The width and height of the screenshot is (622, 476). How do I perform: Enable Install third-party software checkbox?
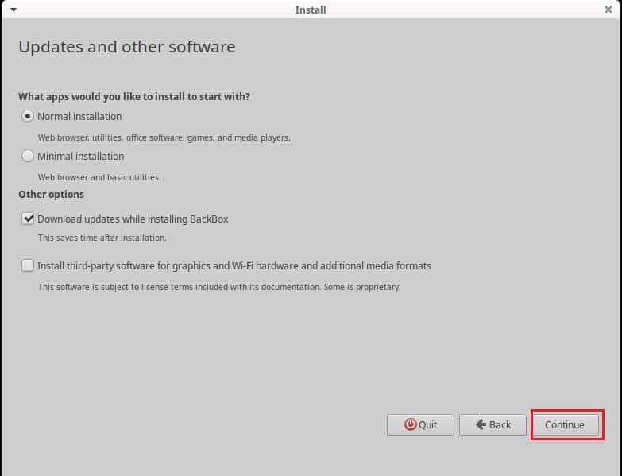(28, 265)
